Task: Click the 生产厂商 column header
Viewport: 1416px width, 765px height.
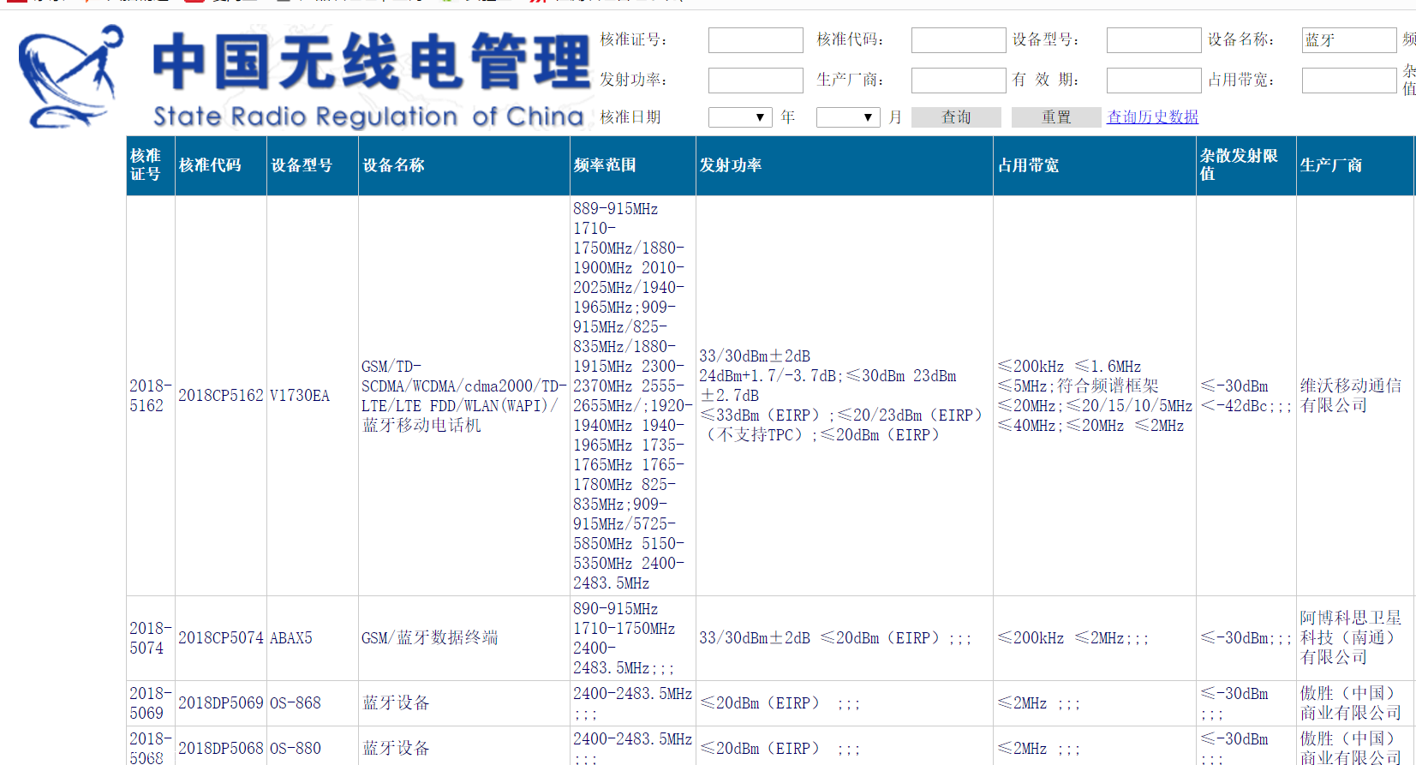Action: tap(1355, 165)
